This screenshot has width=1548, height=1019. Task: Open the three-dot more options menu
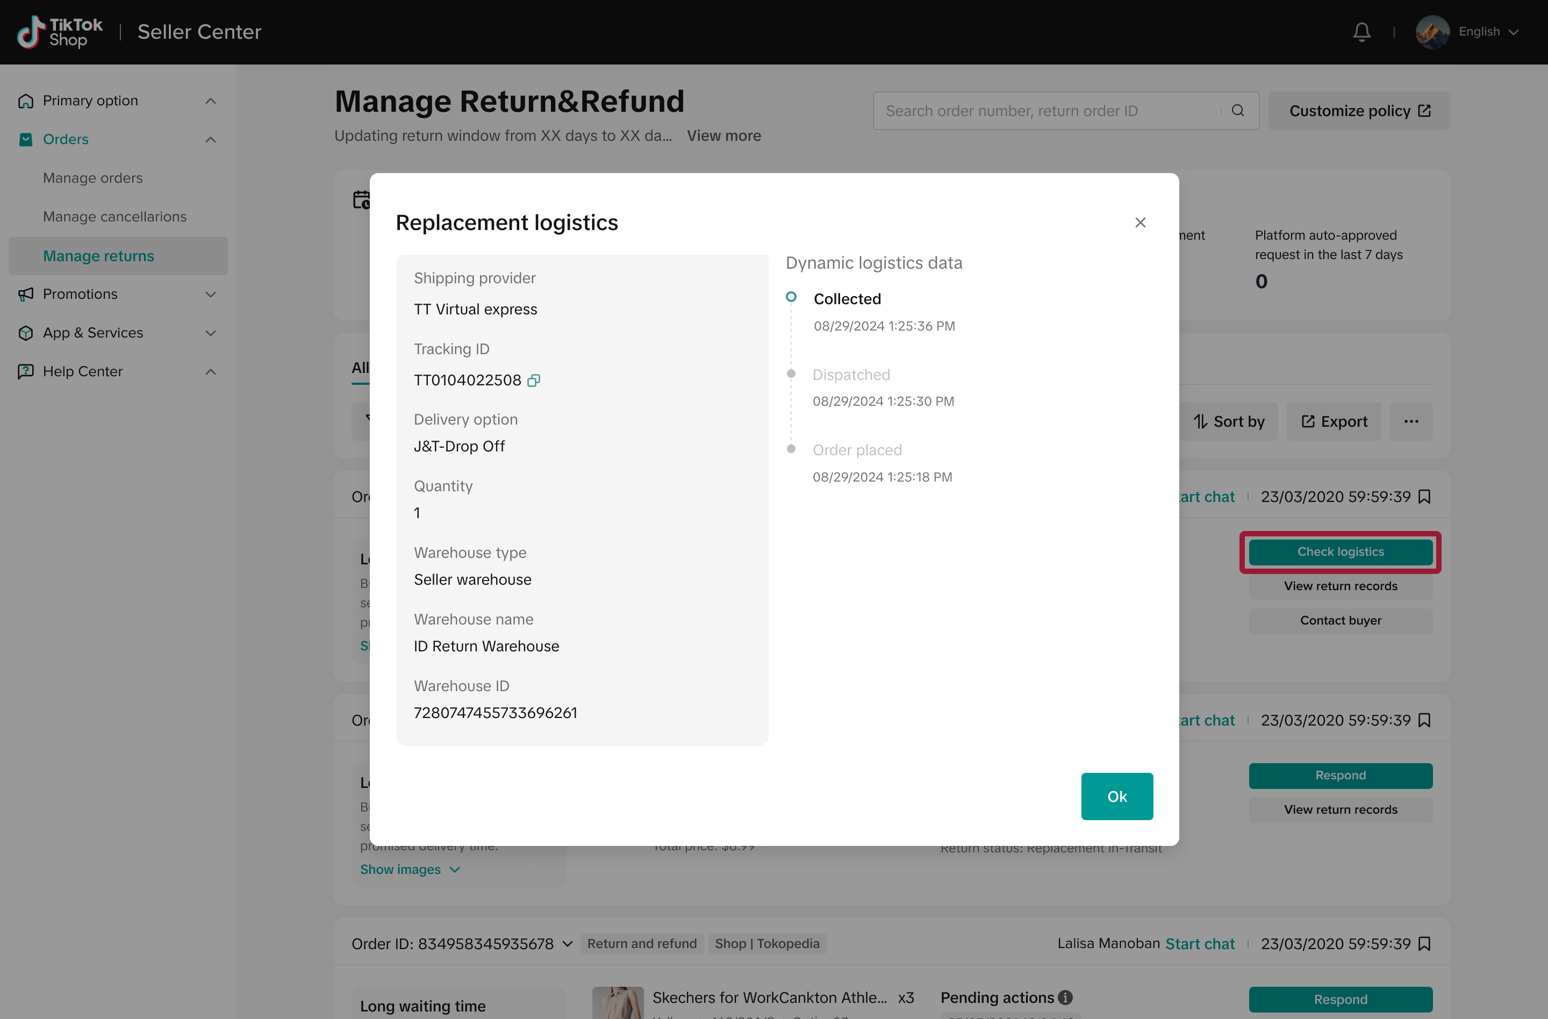[x=1411, y=421]
